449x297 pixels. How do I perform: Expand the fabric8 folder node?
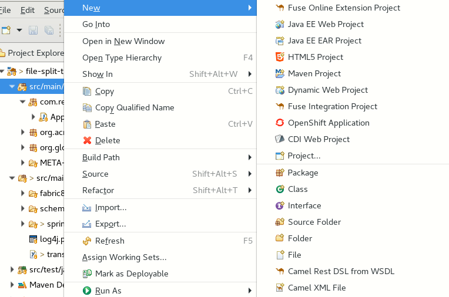pos(22,193)
